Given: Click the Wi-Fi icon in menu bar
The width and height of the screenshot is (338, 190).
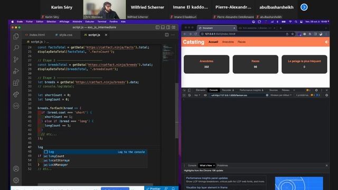Looking at the screenshot, I should 290,22.
